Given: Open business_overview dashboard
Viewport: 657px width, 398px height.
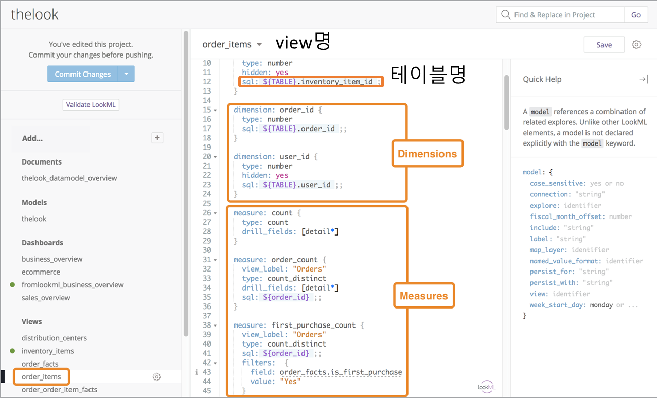Looking at the screenshot, I should pos(52,259).
